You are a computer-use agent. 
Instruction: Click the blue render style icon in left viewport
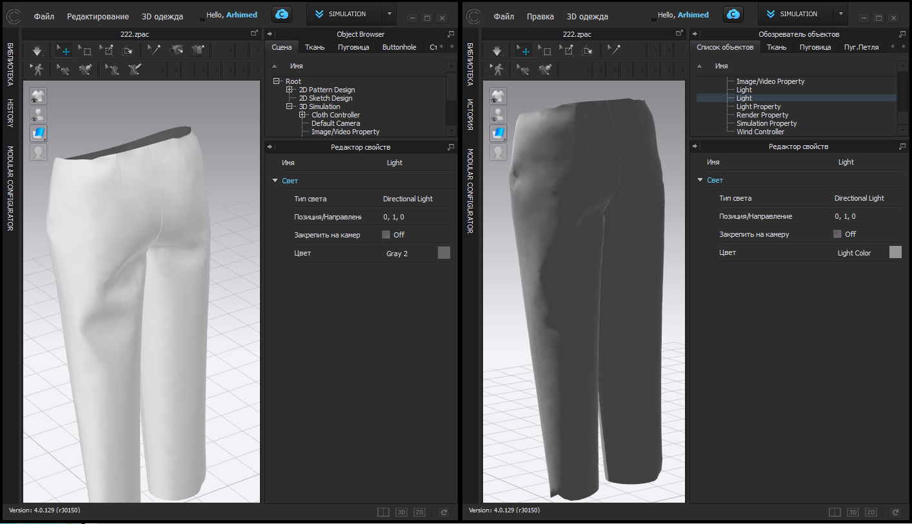pyautogui.click(x=37, y=133)
